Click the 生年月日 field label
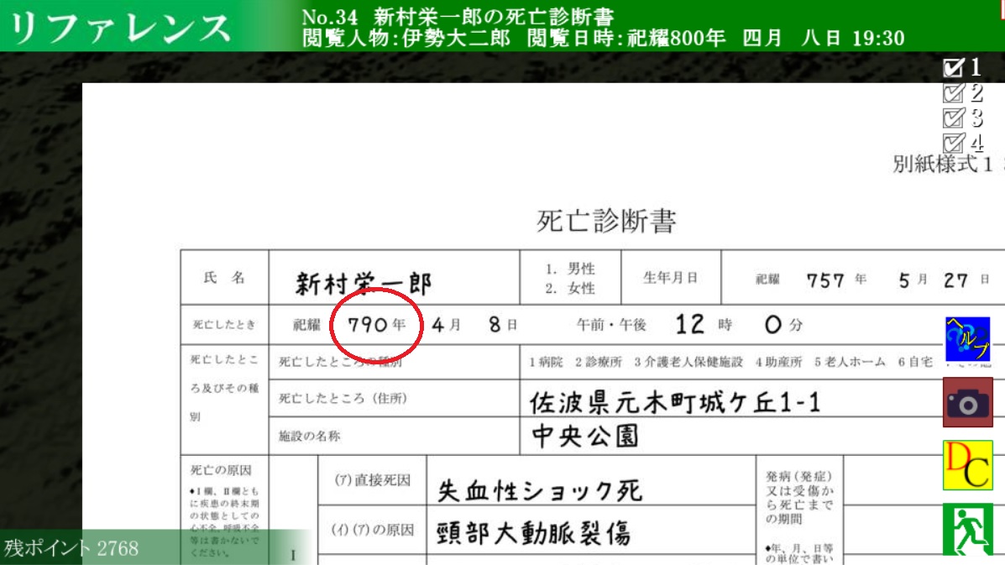Image resolution: width=1005 pixels, height=565 pixels. [x=671, y=277]
